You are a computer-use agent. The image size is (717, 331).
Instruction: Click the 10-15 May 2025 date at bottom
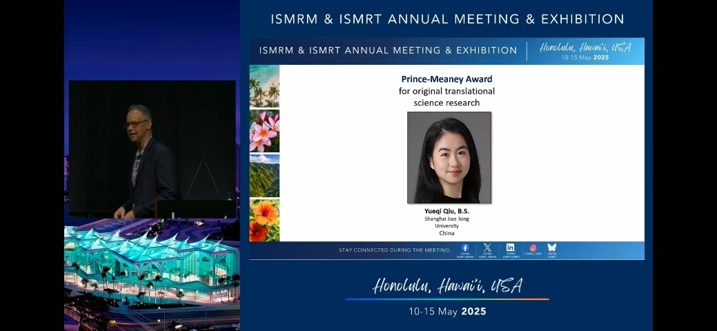pos(447,312)
